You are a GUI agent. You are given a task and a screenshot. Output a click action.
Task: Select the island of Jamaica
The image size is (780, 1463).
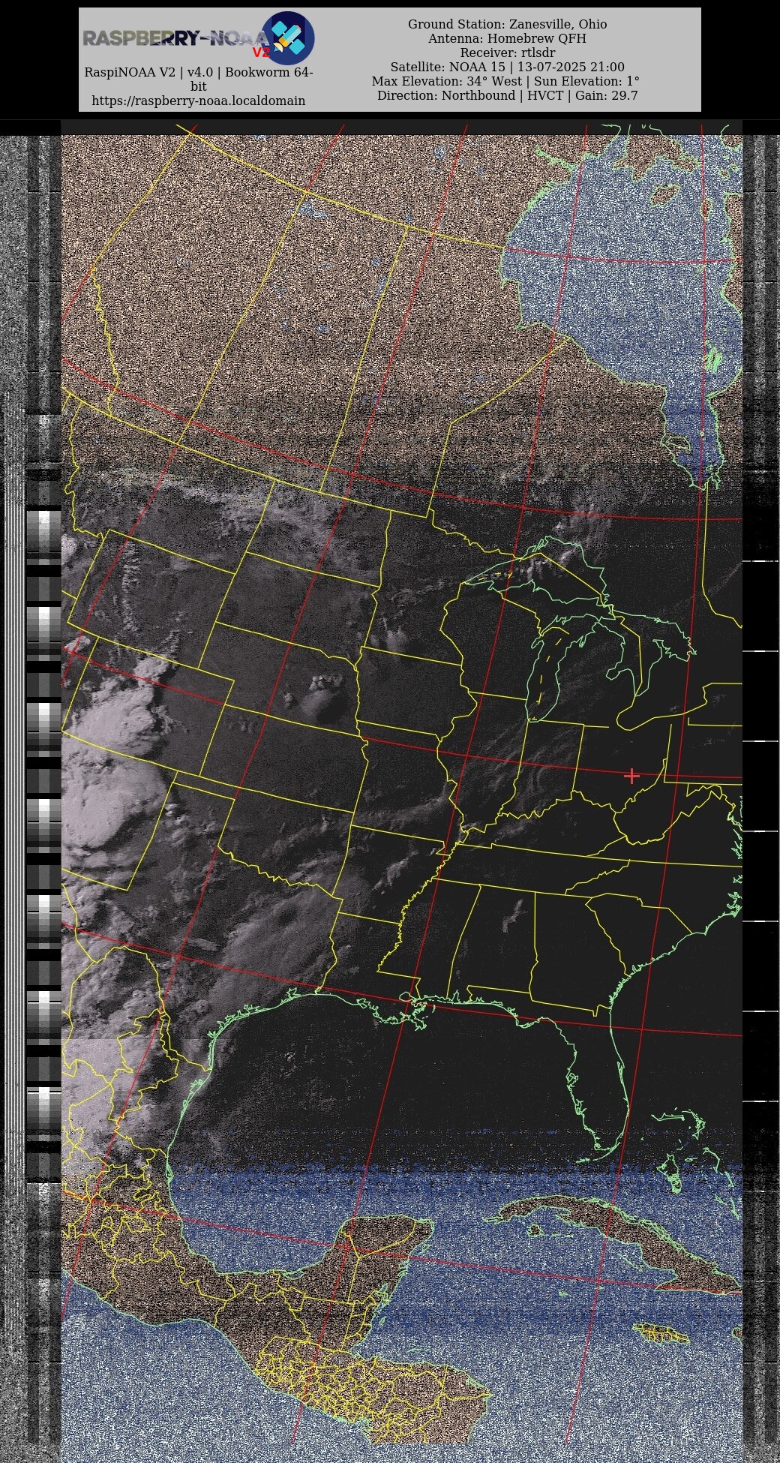click(x=661, y=1334)
